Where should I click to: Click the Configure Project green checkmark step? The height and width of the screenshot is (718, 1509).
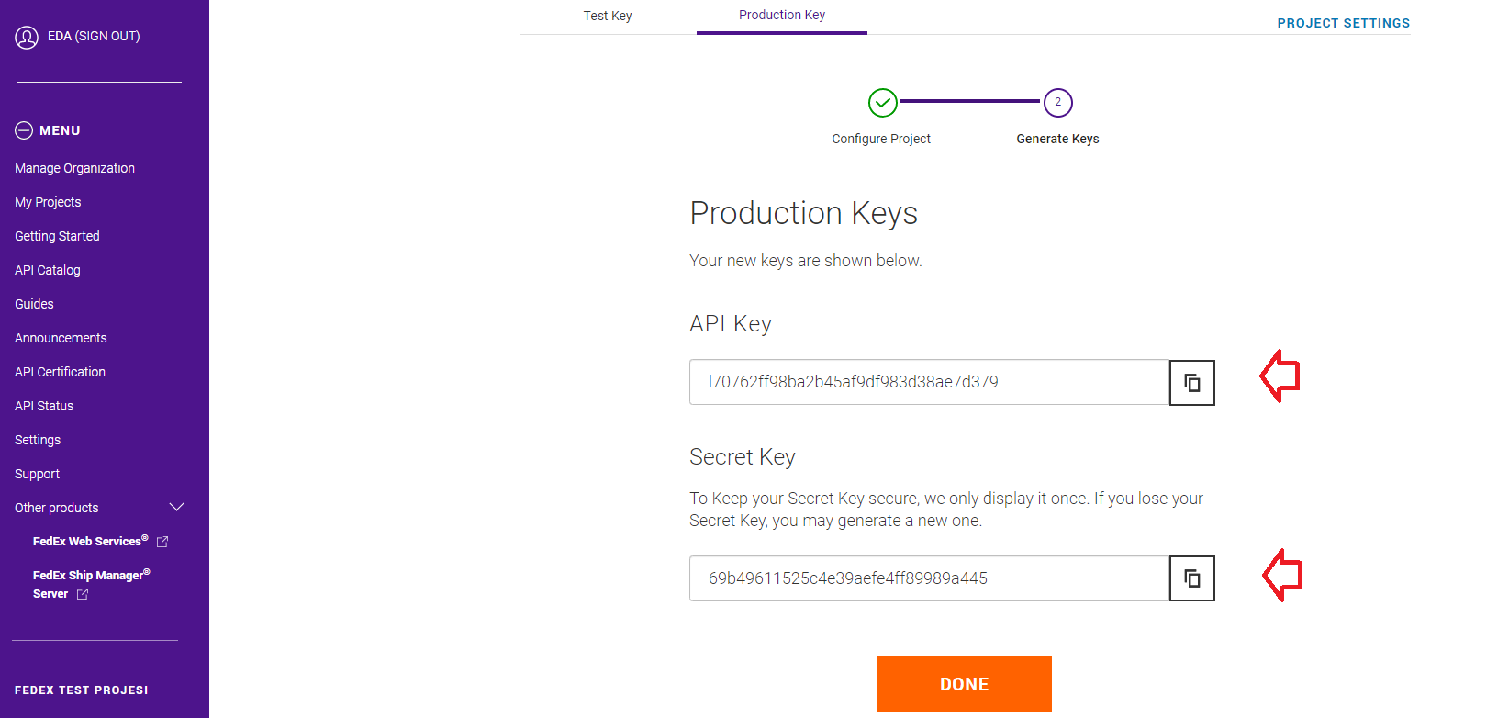[x=882, y=103]
